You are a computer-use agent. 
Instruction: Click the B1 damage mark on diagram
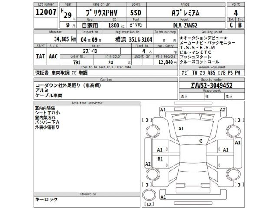(160, 159)
